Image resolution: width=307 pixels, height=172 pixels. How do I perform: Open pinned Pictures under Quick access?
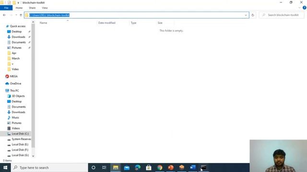17,48
